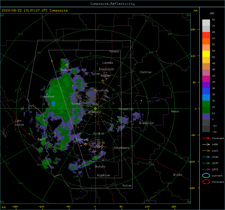Viewport: 225px width, 210px height.
Task: Click the Didsbury label
Action: click(94, 112)
